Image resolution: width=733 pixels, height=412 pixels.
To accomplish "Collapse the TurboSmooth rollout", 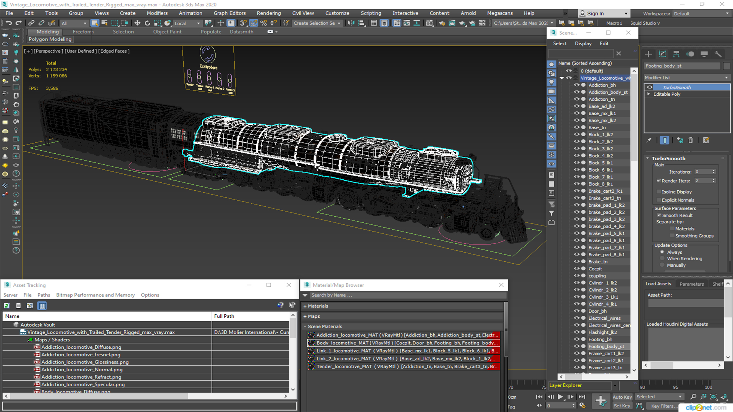I will click(x=648, y=158).
